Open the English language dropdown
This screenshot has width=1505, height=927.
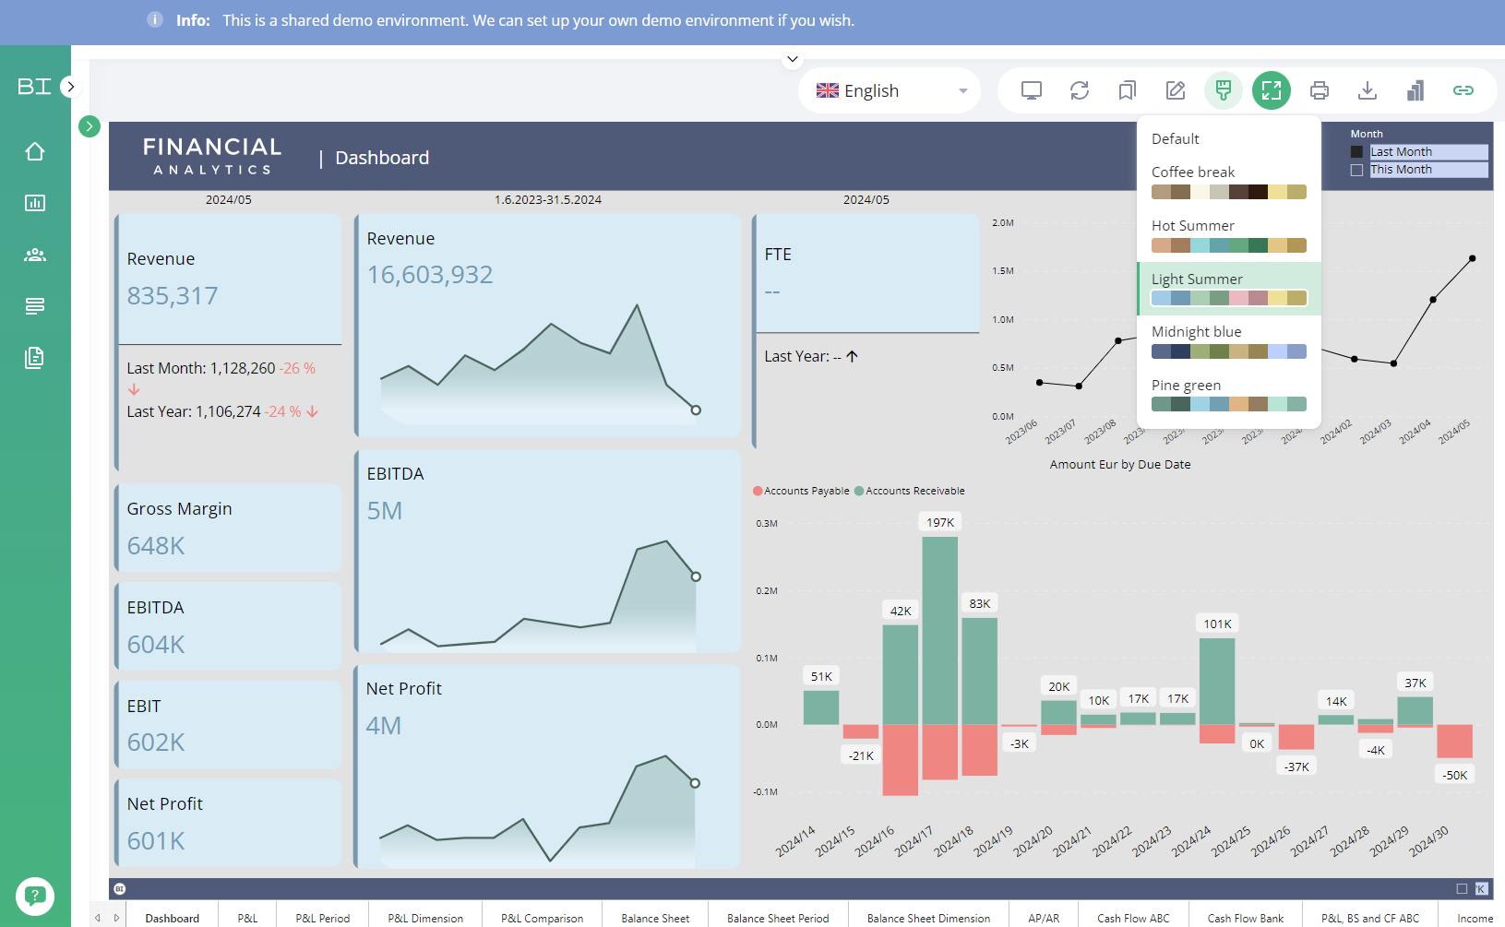tap(889, 90)
